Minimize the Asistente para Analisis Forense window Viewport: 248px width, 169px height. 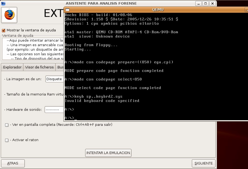(198, 3)
